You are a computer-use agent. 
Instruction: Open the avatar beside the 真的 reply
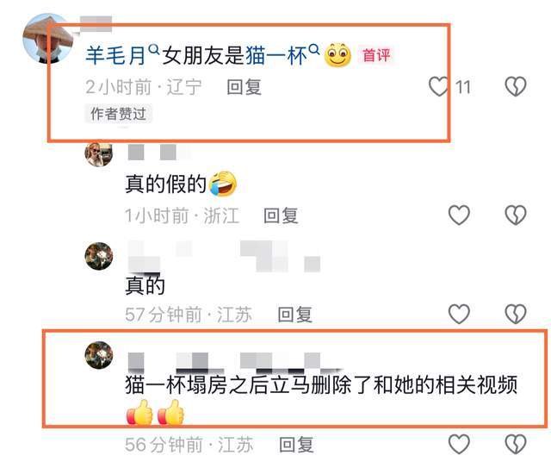pyautogui.click(x=99, y=256)
